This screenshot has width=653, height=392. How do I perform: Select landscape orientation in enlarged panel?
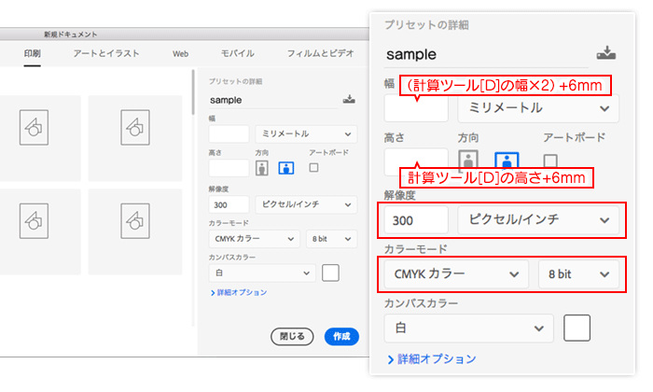(x=505, y=162)
